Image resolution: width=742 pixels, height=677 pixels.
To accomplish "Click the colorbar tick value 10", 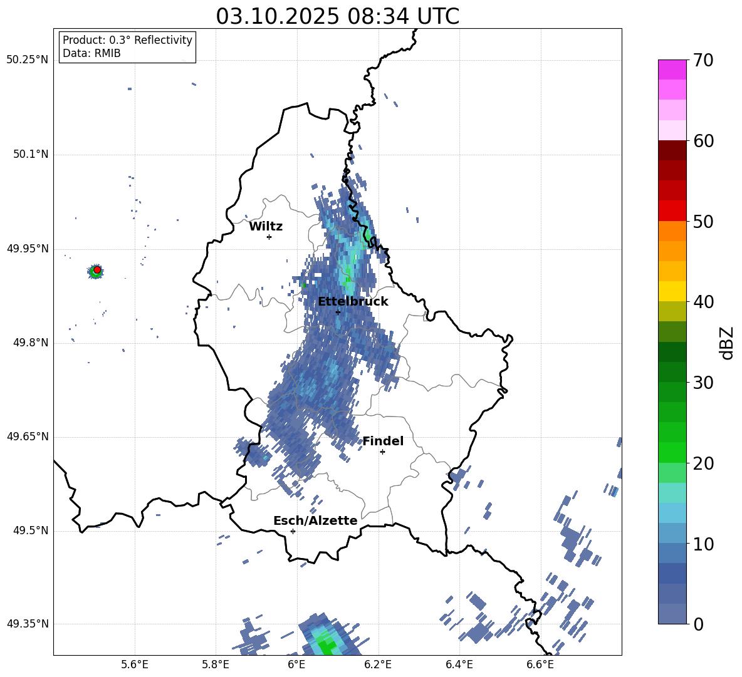I will point(704,544).
